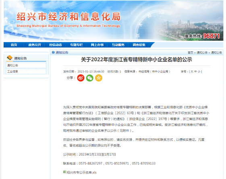Viewport: 226px width, 179px height.
Task: Open 专题专栏 navigation item
Action: 77,45
